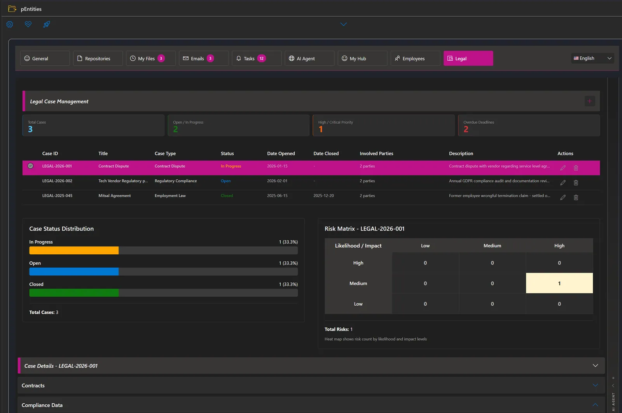Image resolution: width=622 pixels, height=413 pixels.
Task: Click the rocket launch icon in top toolbar
Action: coord(47,24)
